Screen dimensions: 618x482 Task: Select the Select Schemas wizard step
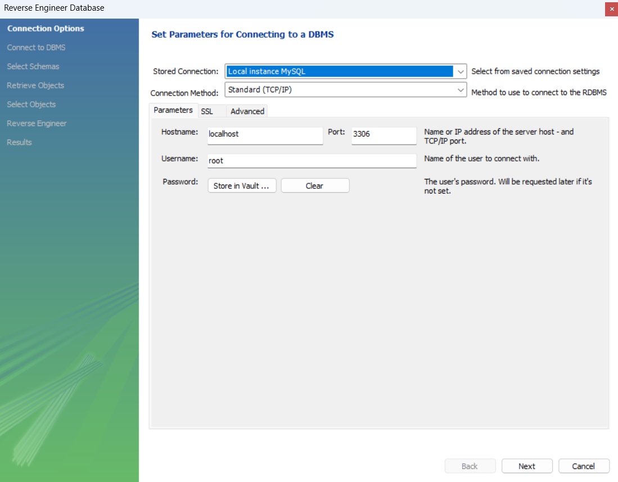click(33, 66)
